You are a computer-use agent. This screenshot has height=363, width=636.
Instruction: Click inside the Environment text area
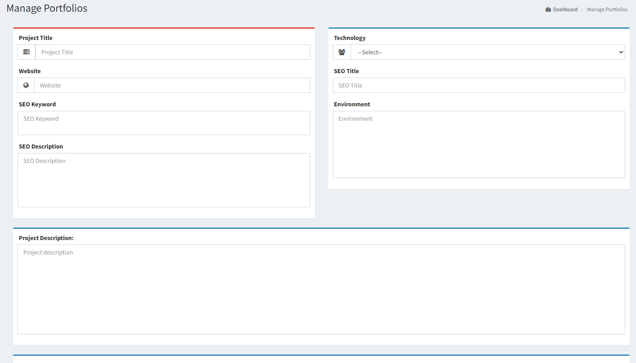click(479, 144)
